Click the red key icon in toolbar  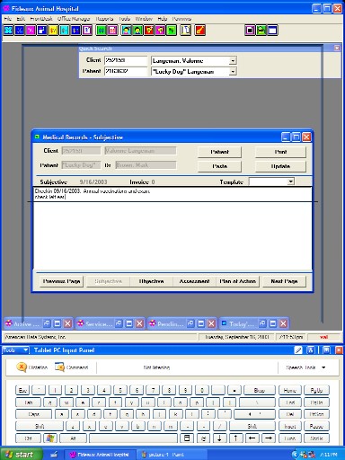pos(200,31)
